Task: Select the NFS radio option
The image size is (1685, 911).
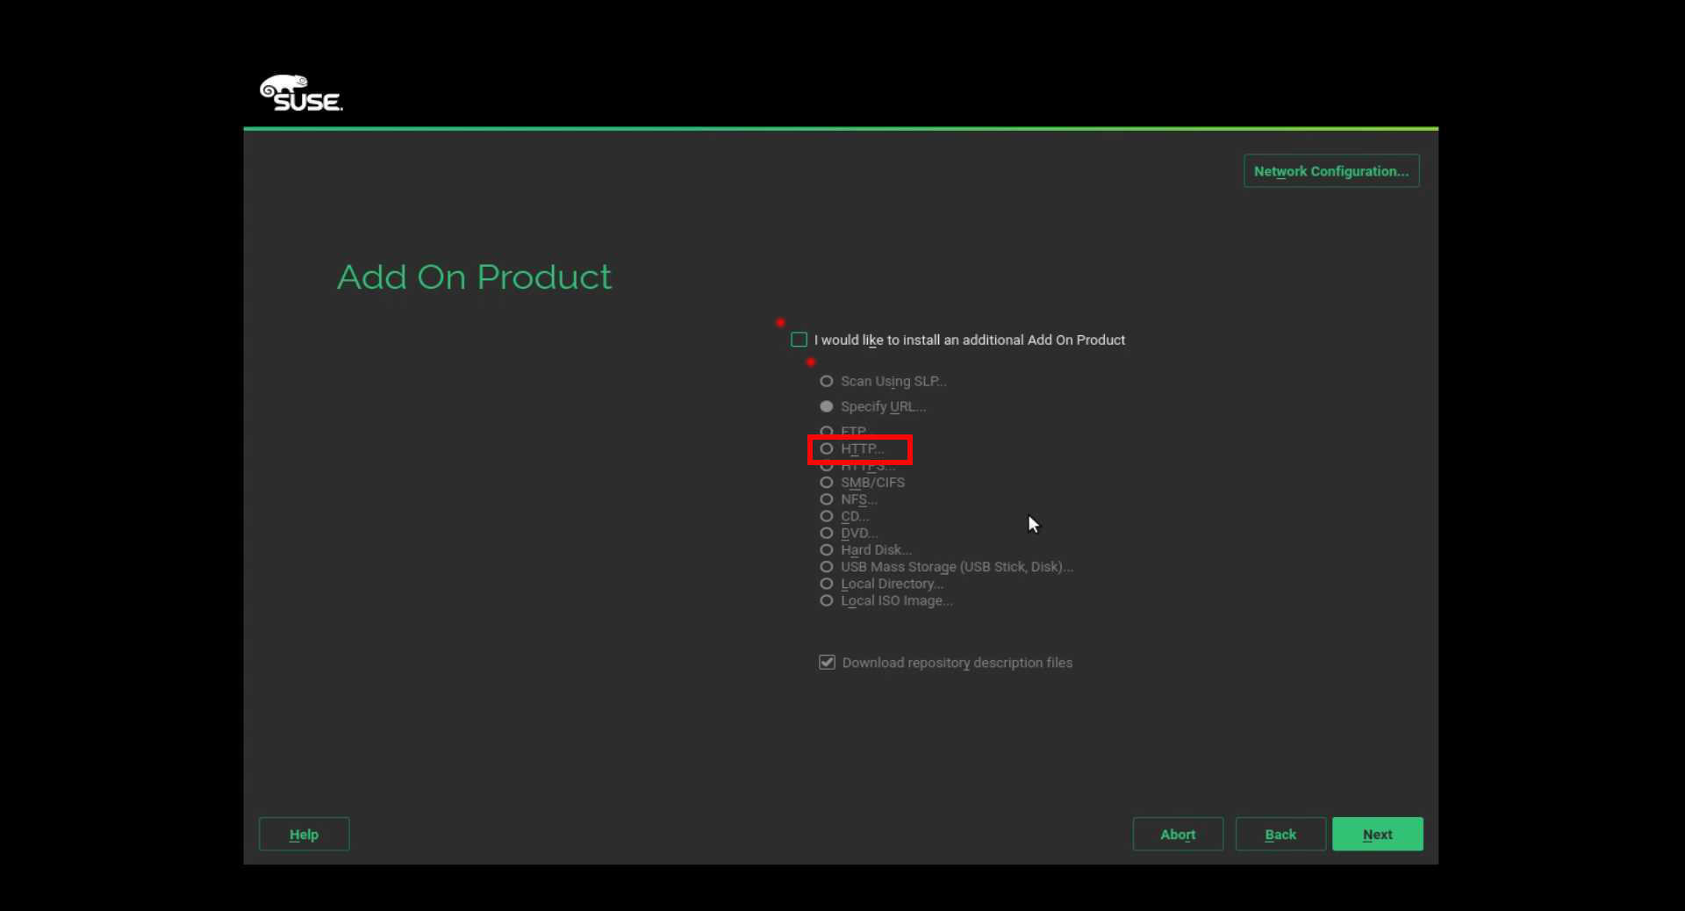Action: pyautogui.click(x=826, y=499)
